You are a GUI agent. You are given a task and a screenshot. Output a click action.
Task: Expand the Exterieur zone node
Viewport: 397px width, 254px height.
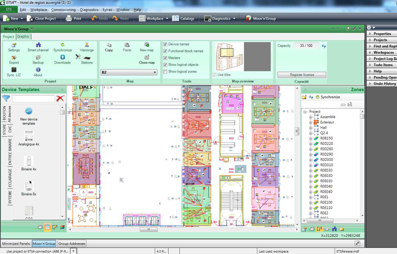click(311, 123)
